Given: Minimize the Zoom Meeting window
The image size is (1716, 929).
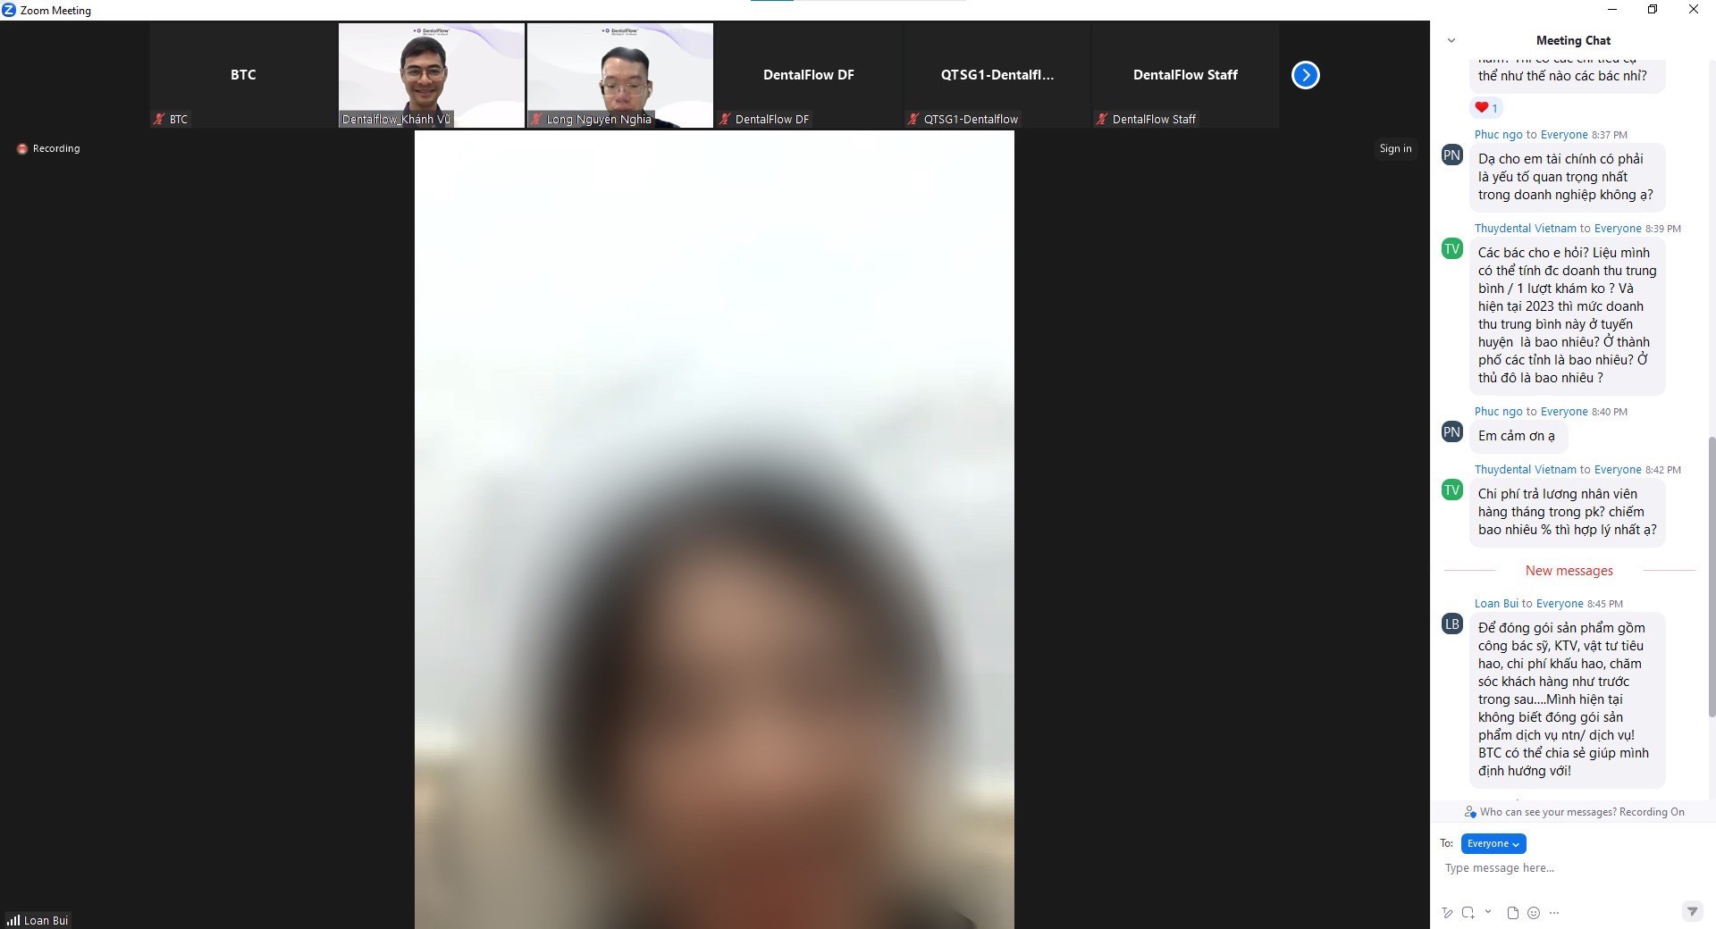Looking at the screenshot, I should pos(1612,10).
